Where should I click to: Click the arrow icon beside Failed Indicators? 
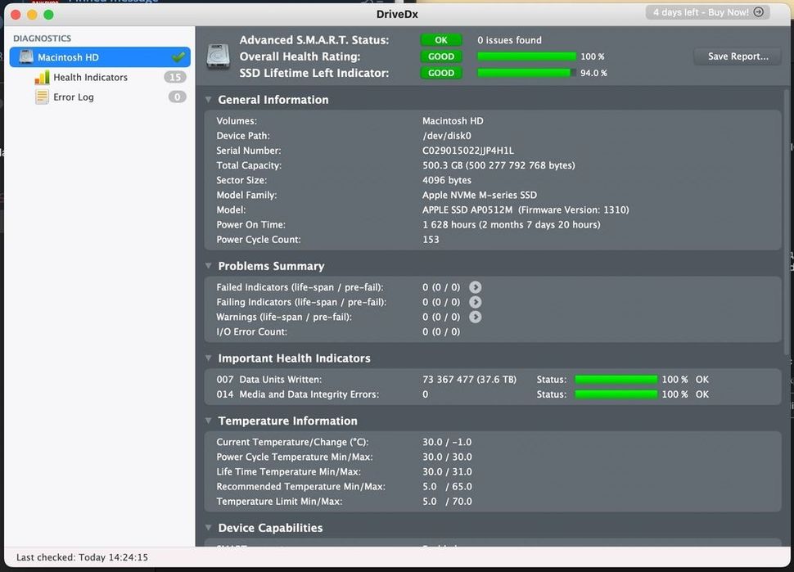click(475, 287)
